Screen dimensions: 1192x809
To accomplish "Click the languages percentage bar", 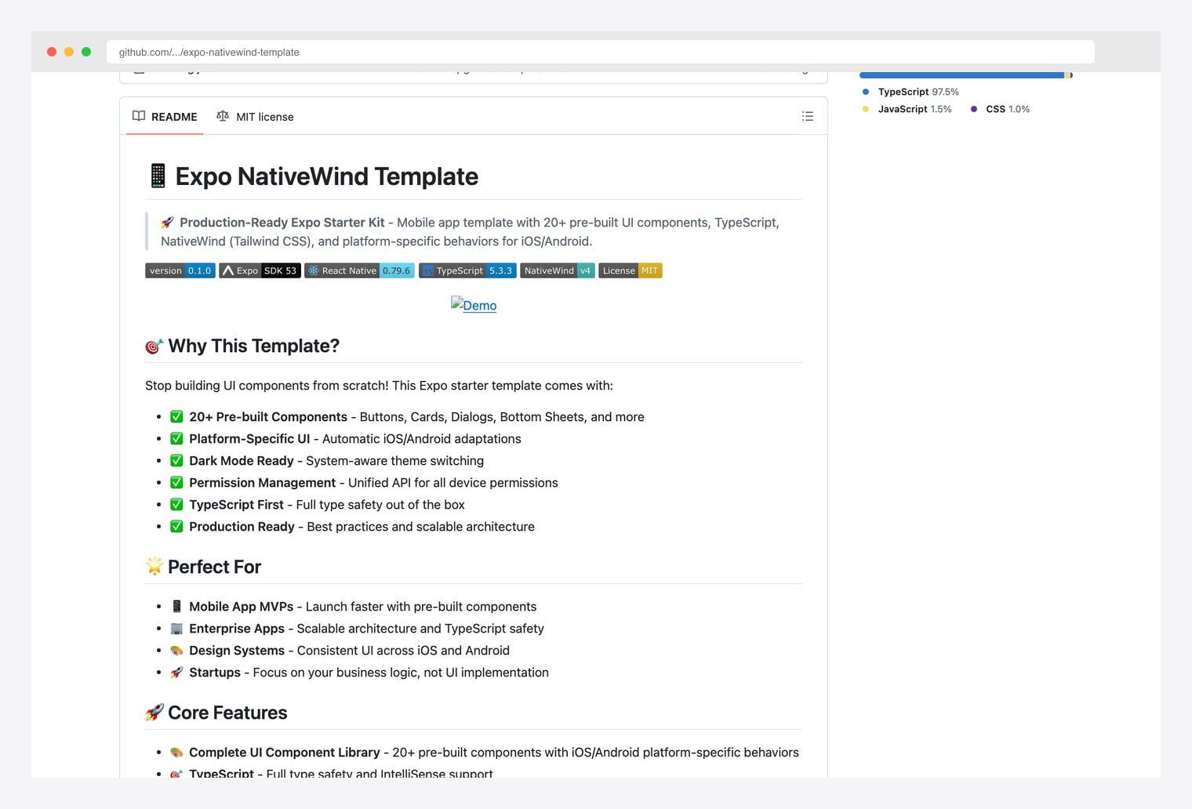I will [966, 75].
